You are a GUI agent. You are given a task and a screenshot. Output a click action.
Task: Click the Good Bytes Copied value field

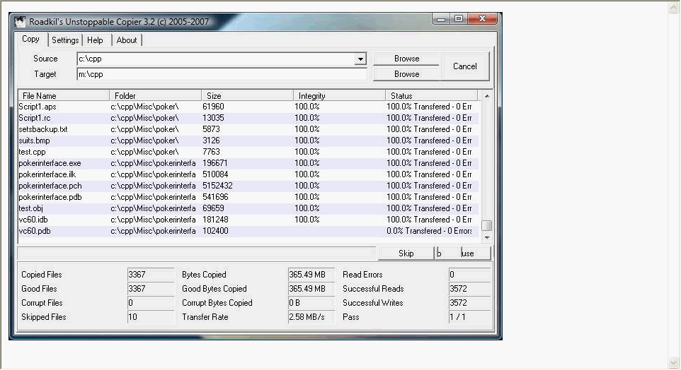click(x=311, y=289)
